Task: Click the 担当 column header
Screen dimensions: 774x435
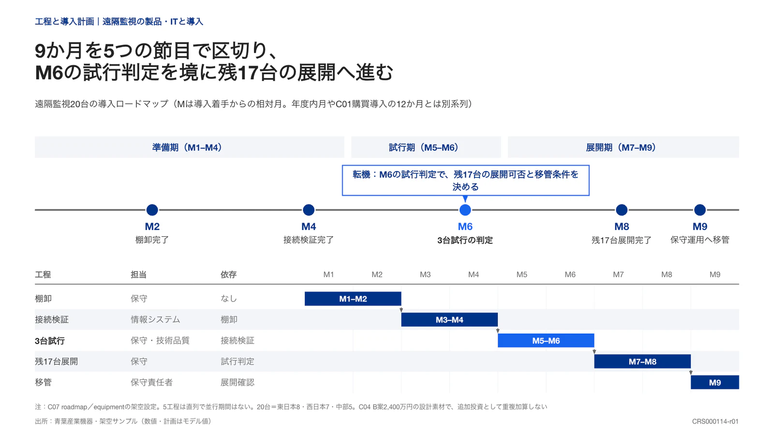Action: [139, 275]
